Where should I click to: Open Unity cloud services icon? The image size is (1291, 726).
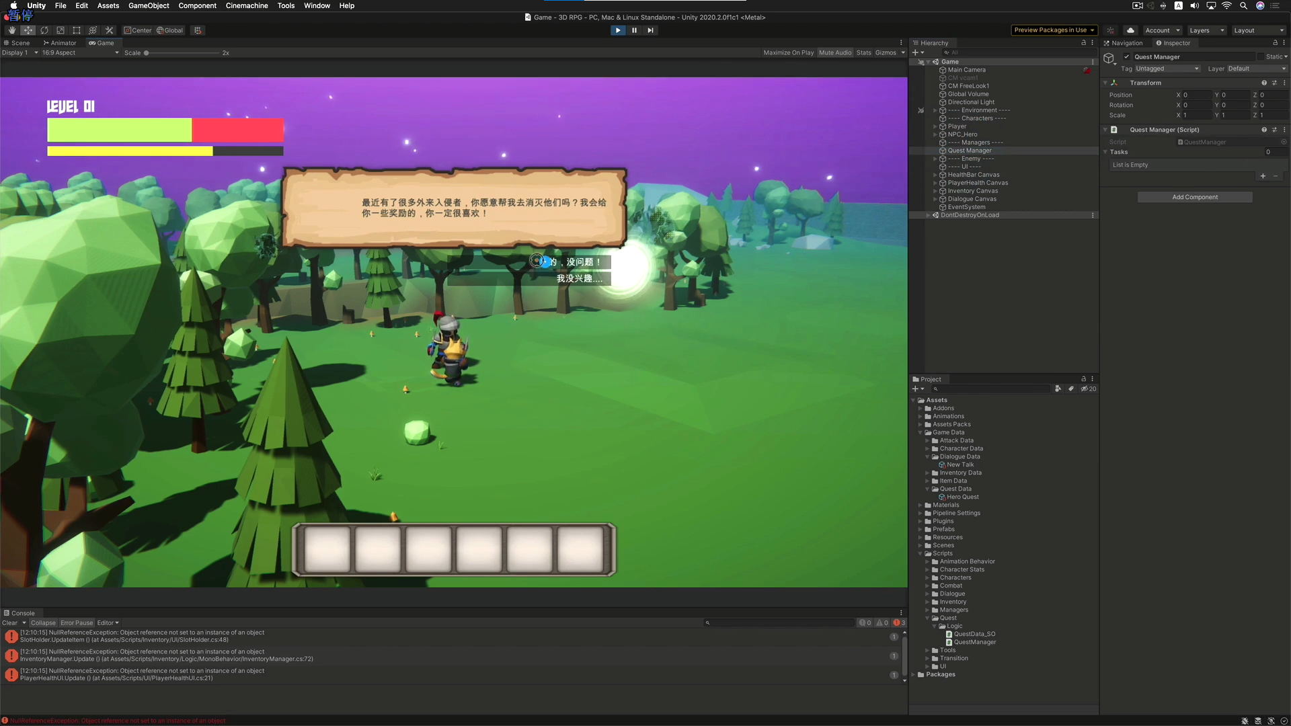point(1130,30)
